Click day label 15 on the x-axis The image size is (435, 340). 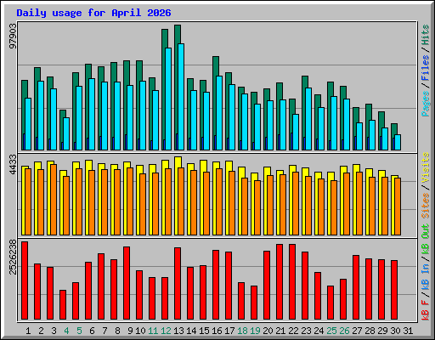click(204, 331)
